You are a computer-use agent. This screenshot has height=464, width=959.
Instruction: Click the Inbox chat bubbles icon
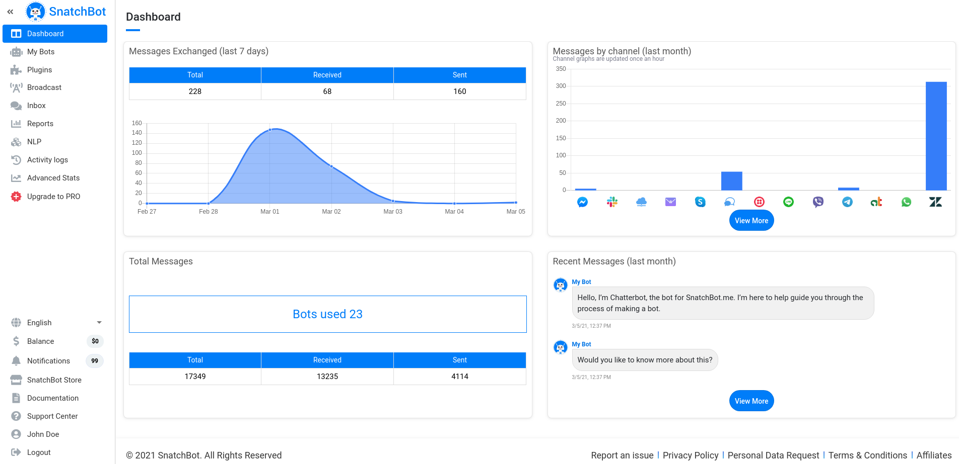pyautogui.click(x=16, y=106)
